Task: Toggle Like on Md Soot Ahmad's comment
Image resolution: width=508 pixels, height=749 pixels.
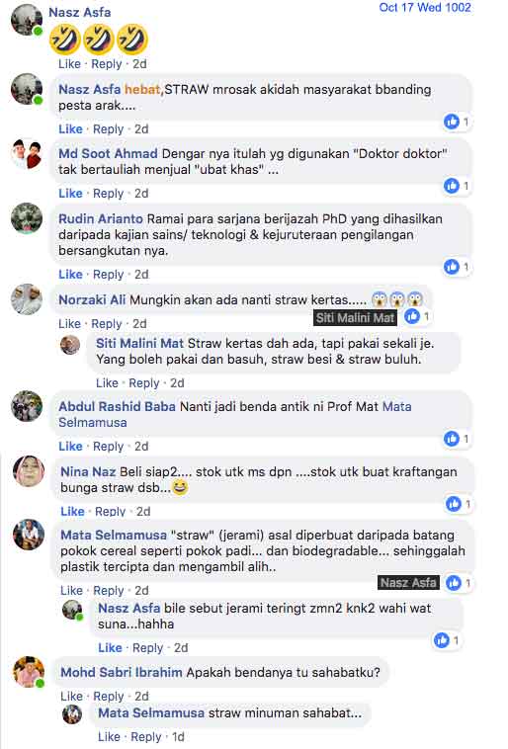Action: 70,194
